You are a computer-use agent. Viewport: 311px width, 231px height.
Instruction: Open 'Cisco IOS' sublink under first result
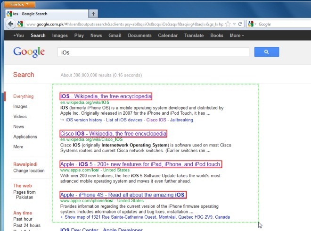coord(156,120)
